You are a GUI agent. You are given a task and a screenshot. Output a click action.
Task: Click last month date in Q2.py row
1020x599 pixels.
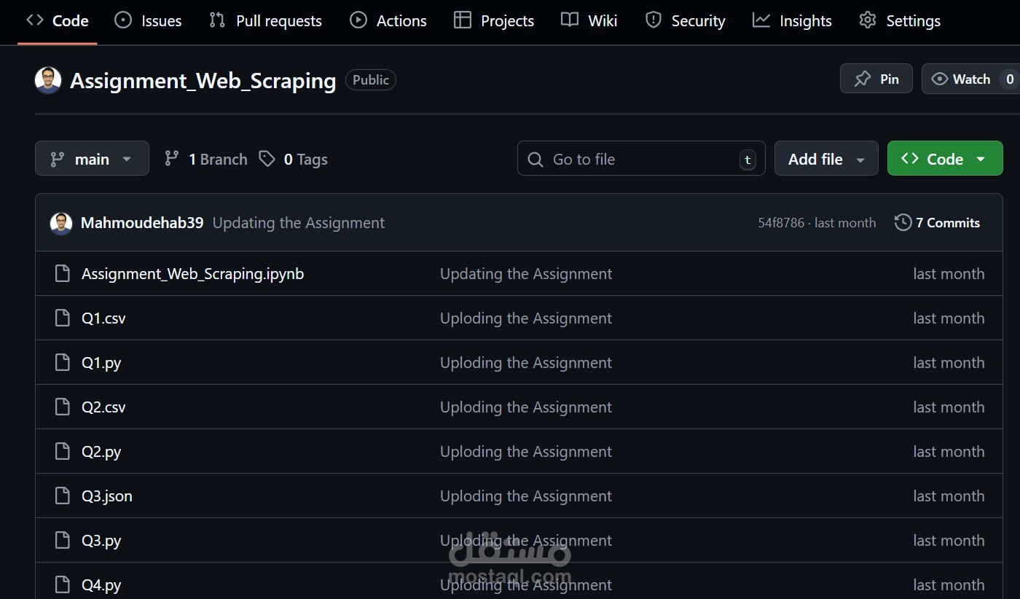(949, 452)
